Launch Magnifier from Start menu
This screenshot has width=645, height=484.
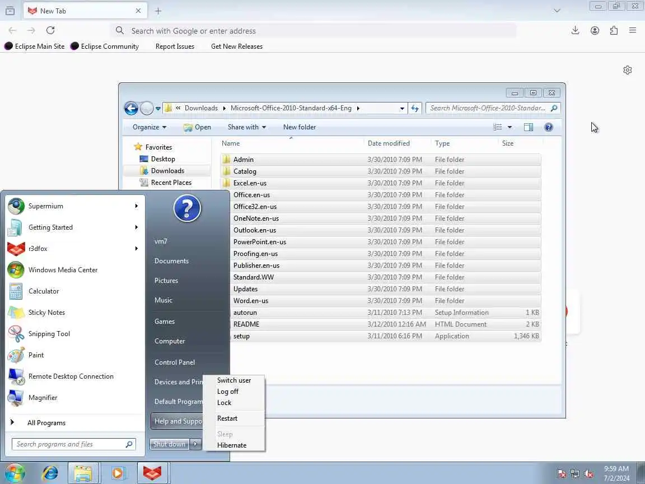75,398
